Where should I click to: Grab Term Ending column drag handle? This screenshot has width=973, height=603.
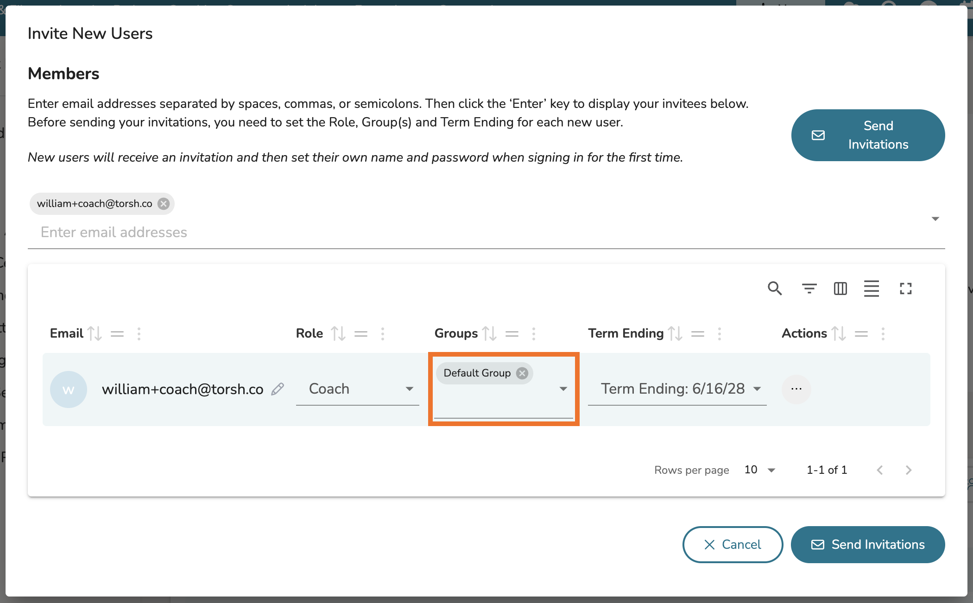pyautogui.click(x=698, y=333)
